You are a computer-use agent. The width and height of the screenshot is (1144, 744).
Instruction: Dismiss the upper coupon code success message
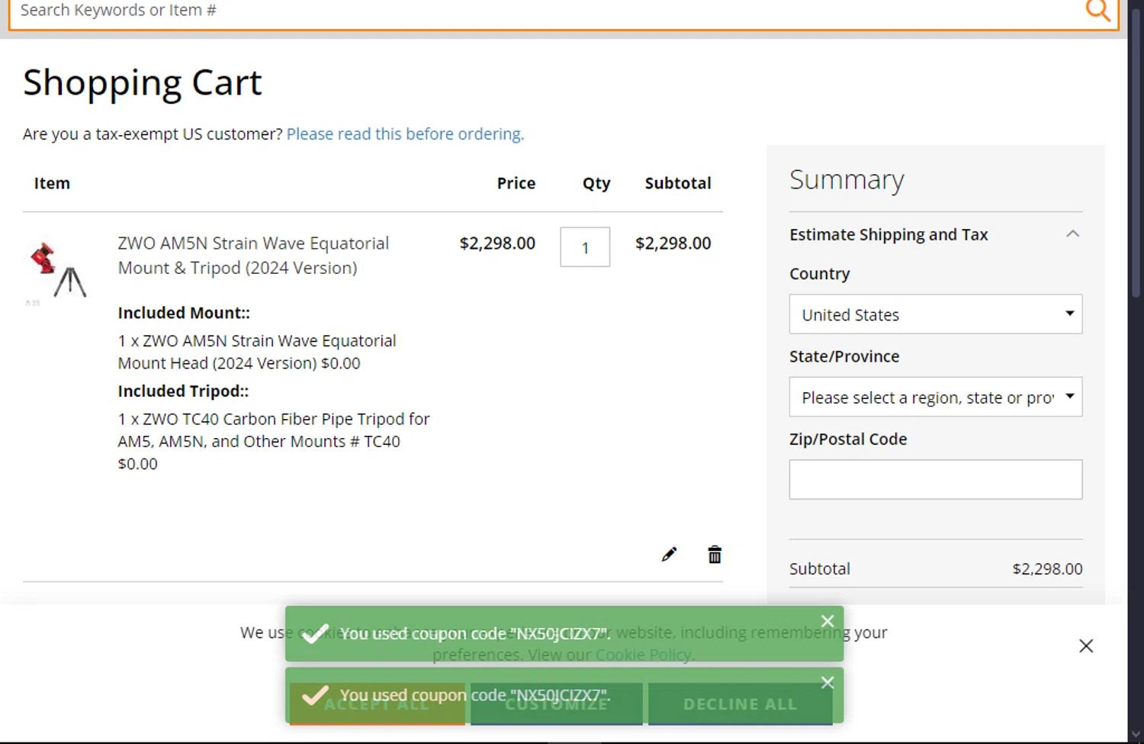coord(827,621)
